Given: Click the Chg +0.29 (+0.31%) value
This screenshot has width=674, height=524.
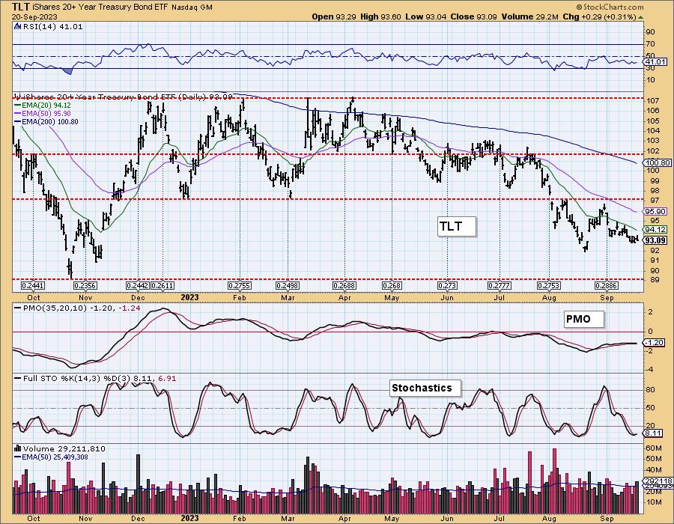Looking at the screenshot, I should click(x=599, y=16).
